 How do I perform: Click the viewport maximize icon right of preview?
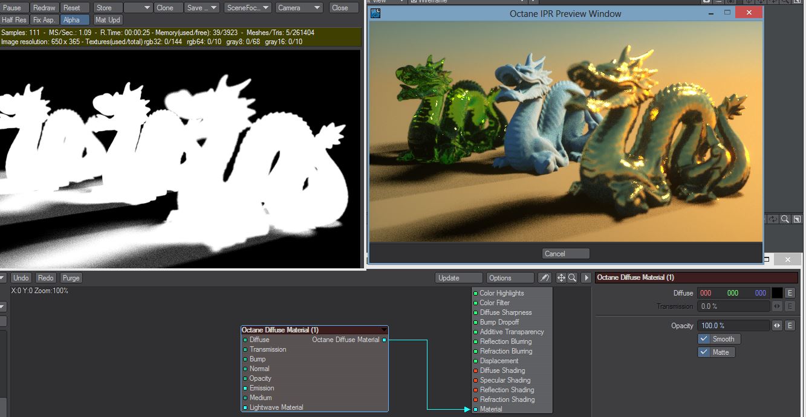[797, 219]
